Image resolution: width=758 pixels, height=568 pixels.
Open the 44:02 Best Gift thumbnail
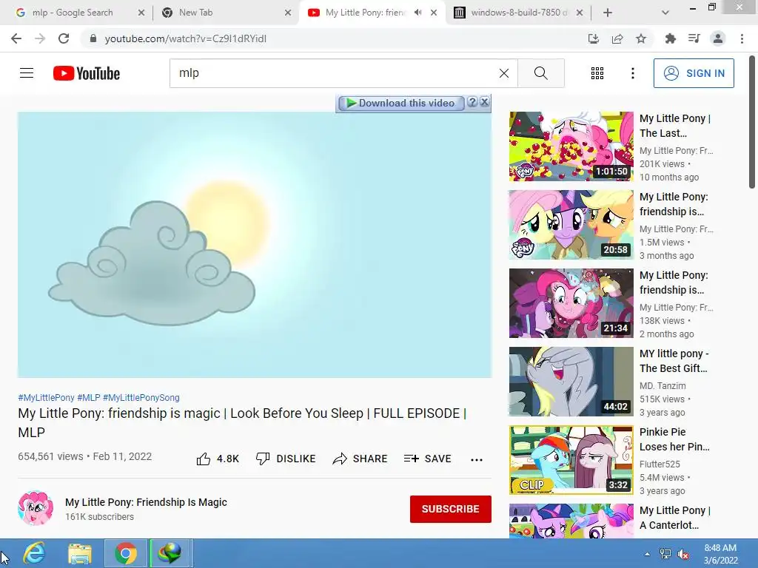571,382
